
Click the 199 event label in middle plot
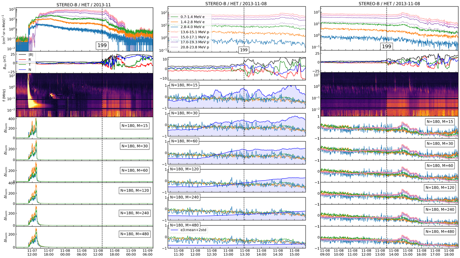tap(244, 50)
